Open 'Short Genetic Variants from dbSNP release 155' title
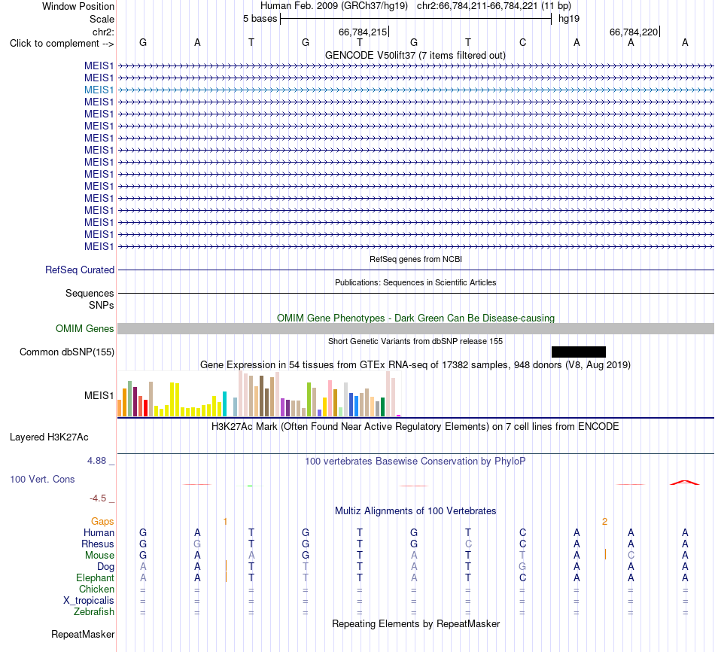Image resolution: width=715 pixels, height=652 pixels. pos(415,341)
